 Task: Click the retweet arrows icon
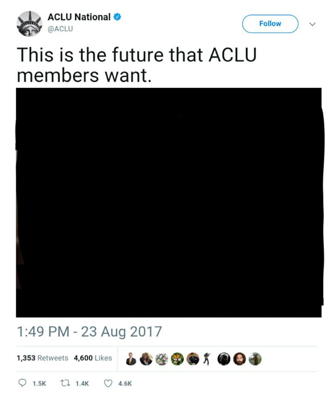(x=65, y=383)
